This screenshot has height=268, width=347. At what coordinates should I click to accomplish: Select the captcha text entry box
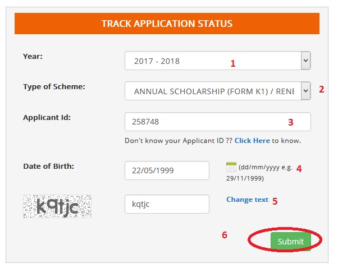167,204
